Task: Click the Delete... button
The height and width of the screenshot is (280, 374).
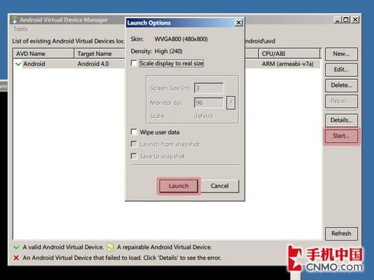Action: click(x=341, y=85)
